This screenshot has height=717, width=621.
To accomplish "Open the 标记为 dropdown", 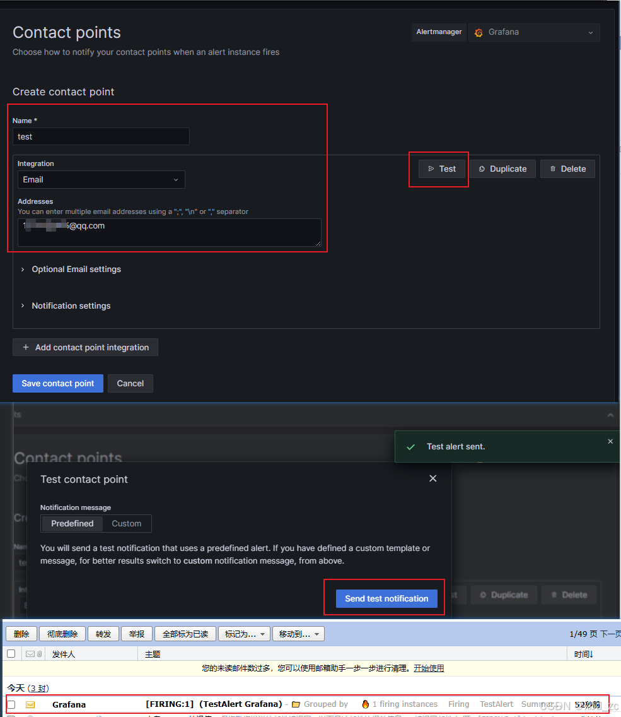I will pos(245,634).
